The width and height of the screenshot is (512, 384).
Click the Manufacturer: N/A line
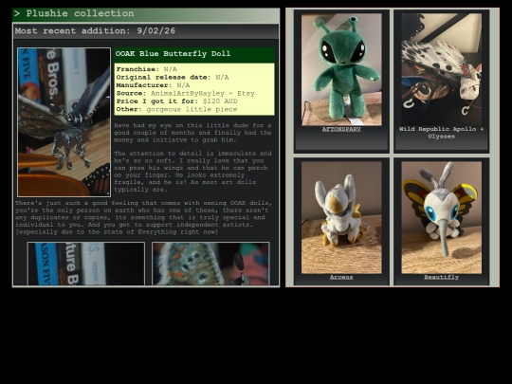153,85
